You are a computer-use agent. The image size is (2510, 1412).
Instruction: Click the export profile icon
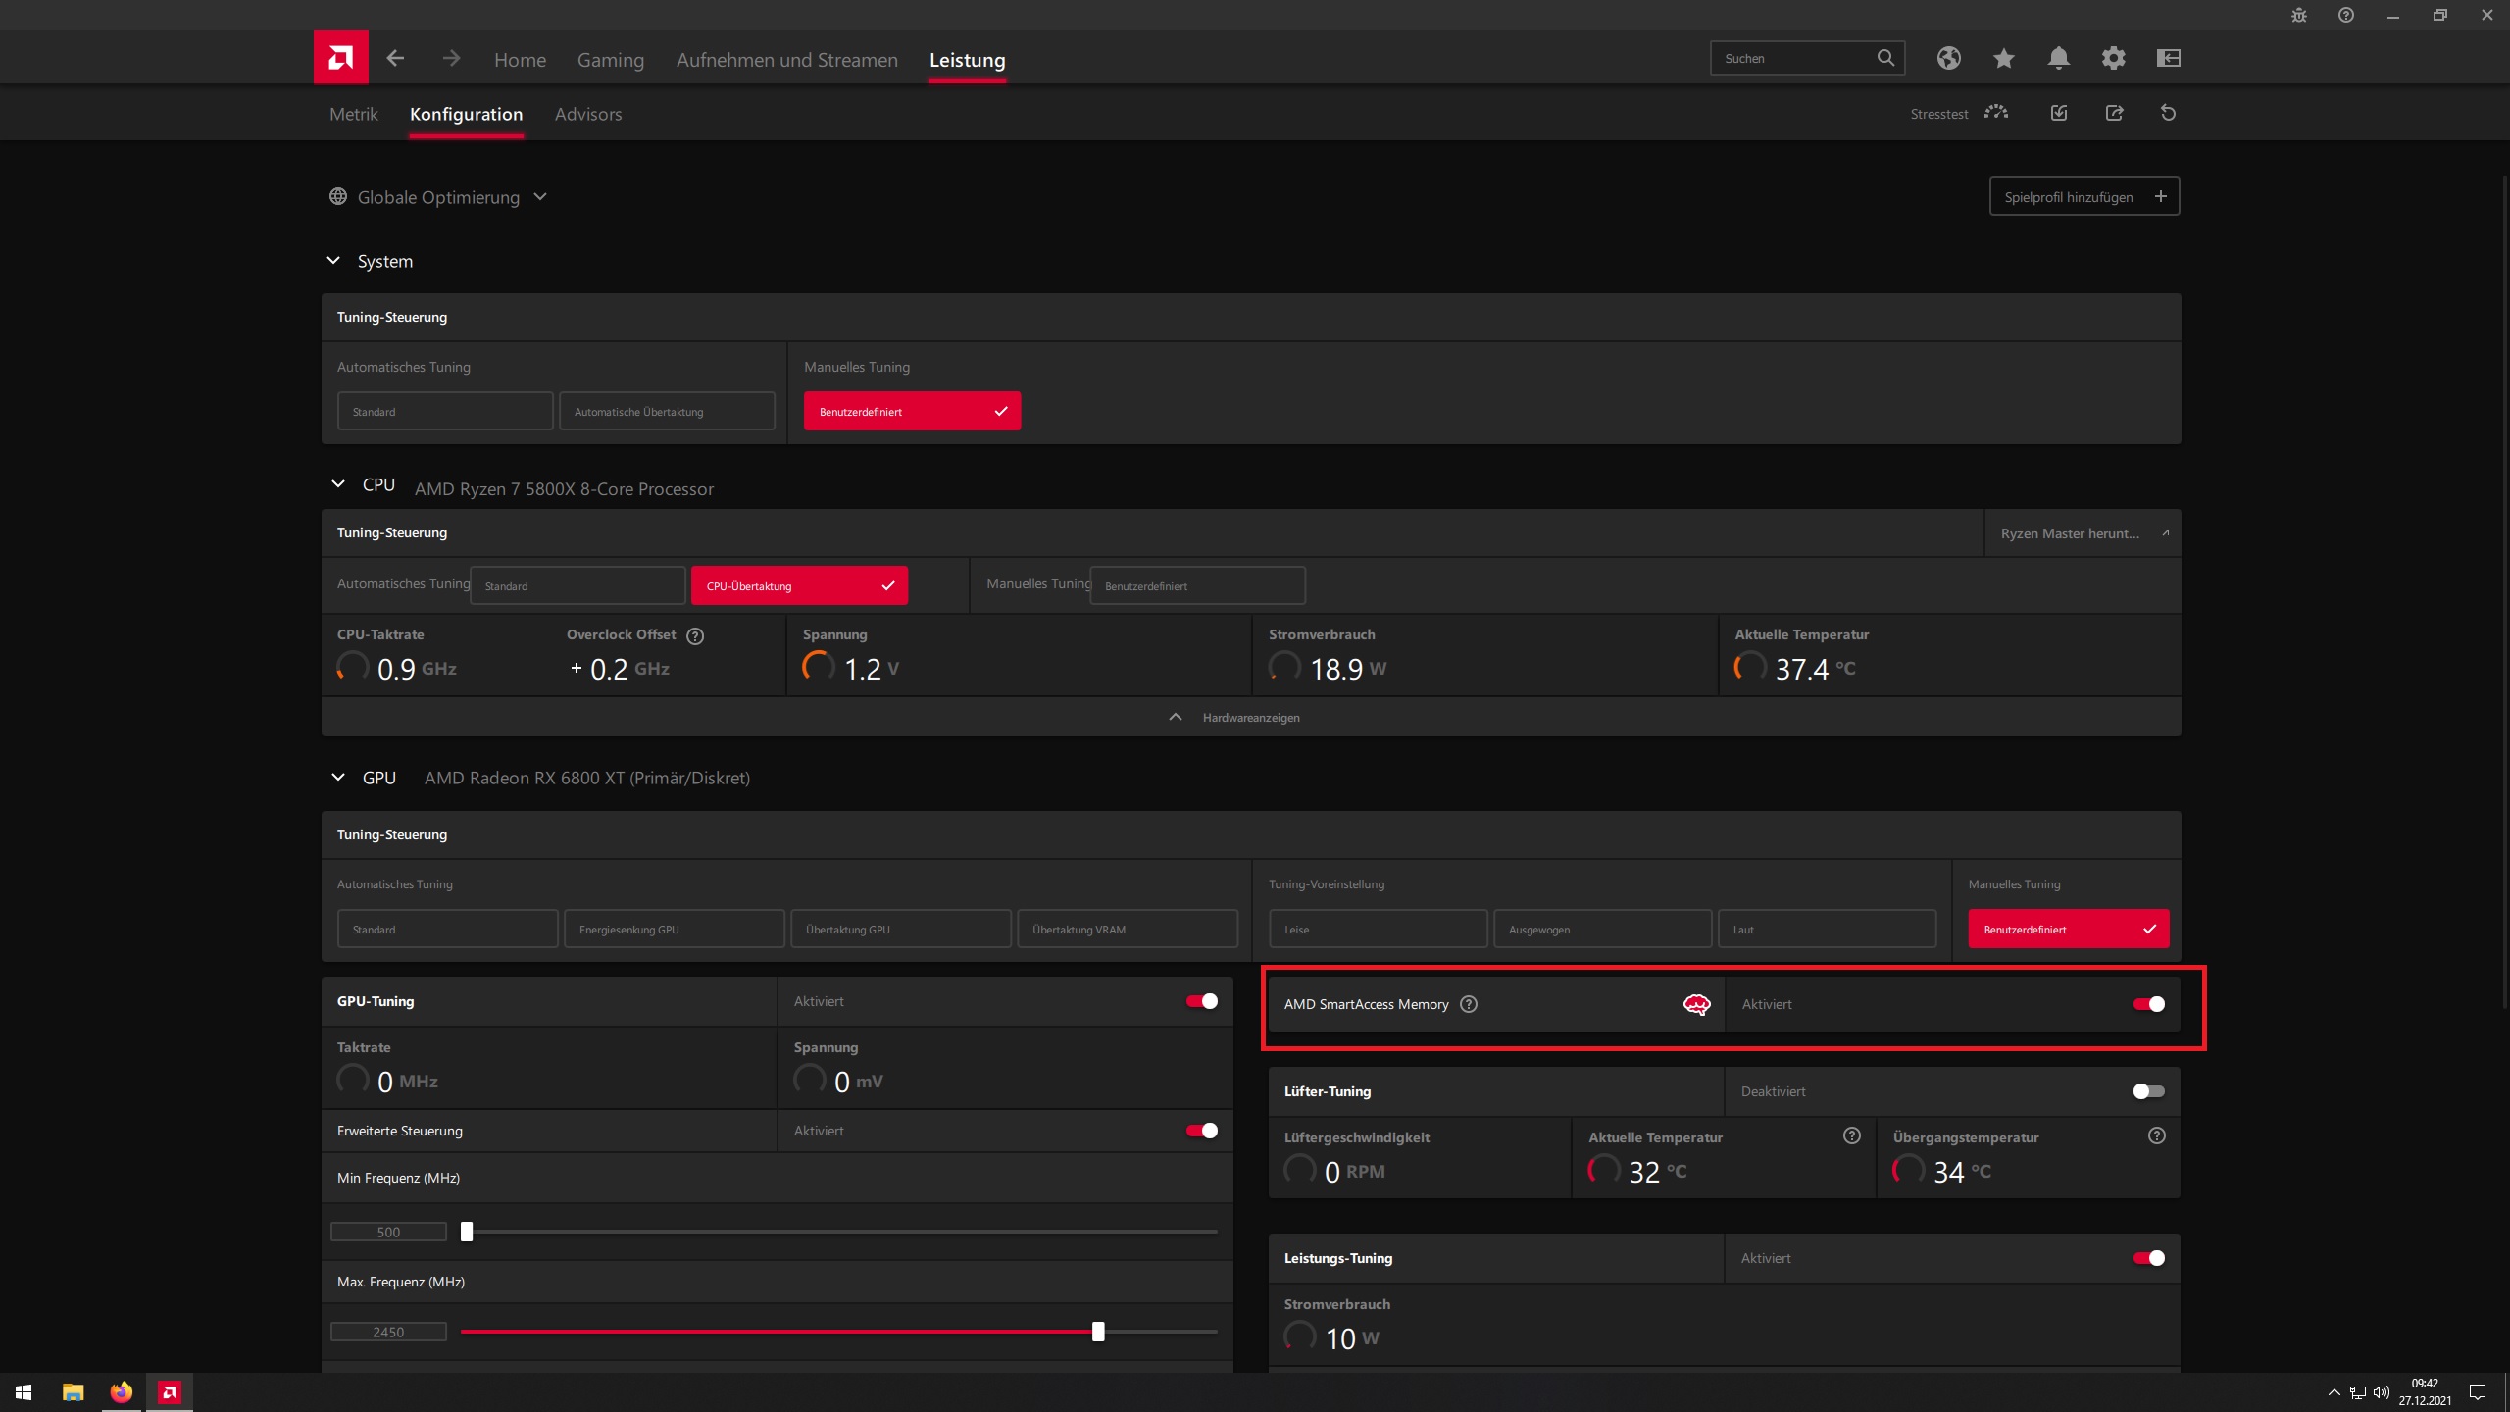coord(2114,113)
